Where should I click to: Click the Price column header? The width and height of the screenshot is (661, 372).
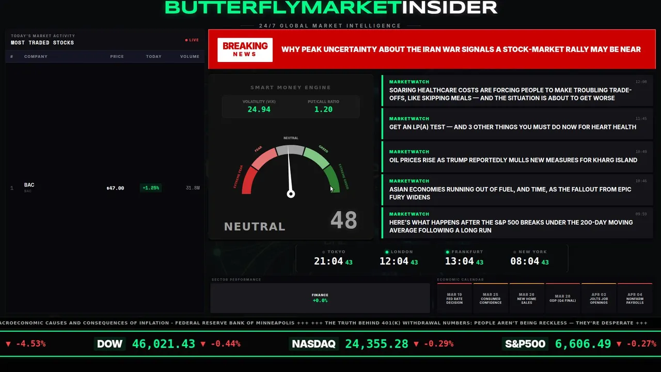tap(117, 56)
